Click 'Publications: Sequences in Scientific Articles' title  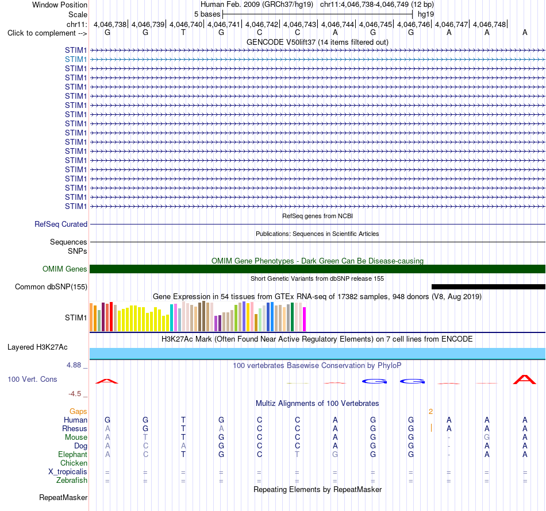coord(317,234)
